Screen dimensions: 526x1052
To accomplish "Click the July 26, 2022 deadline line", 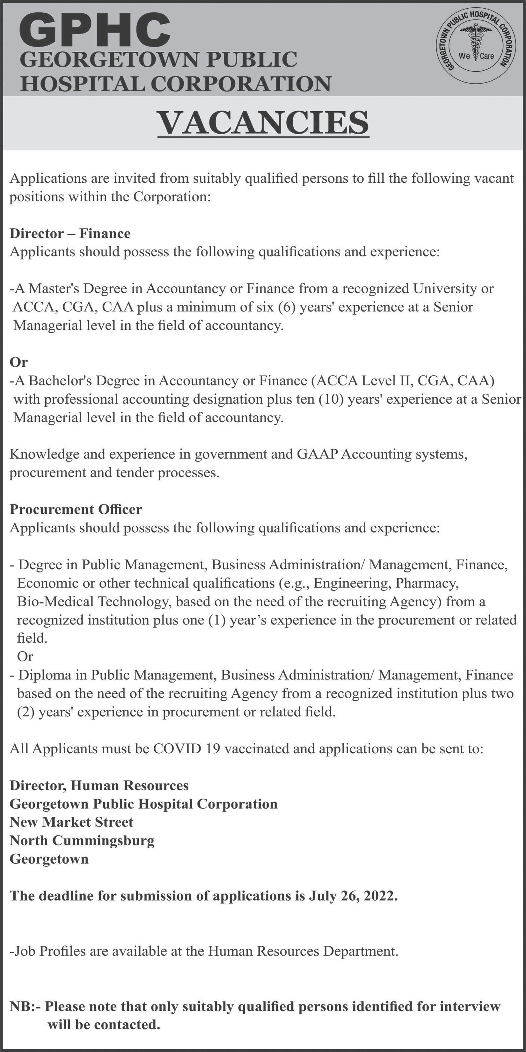I will (204, 895).
